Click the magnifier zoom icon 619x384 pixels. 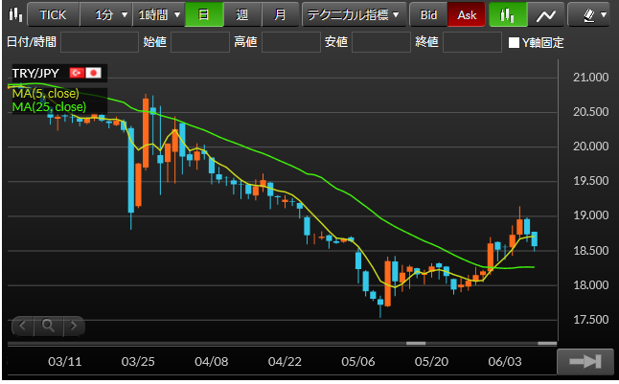coord(48,326)
